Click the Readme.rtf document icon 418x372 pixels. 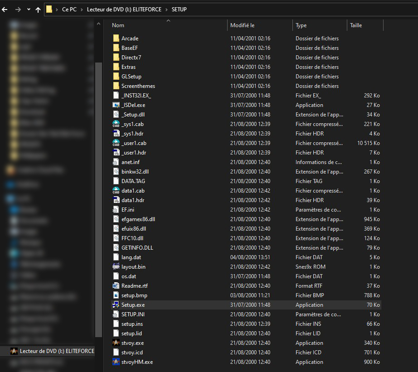[x=116, y=286]
